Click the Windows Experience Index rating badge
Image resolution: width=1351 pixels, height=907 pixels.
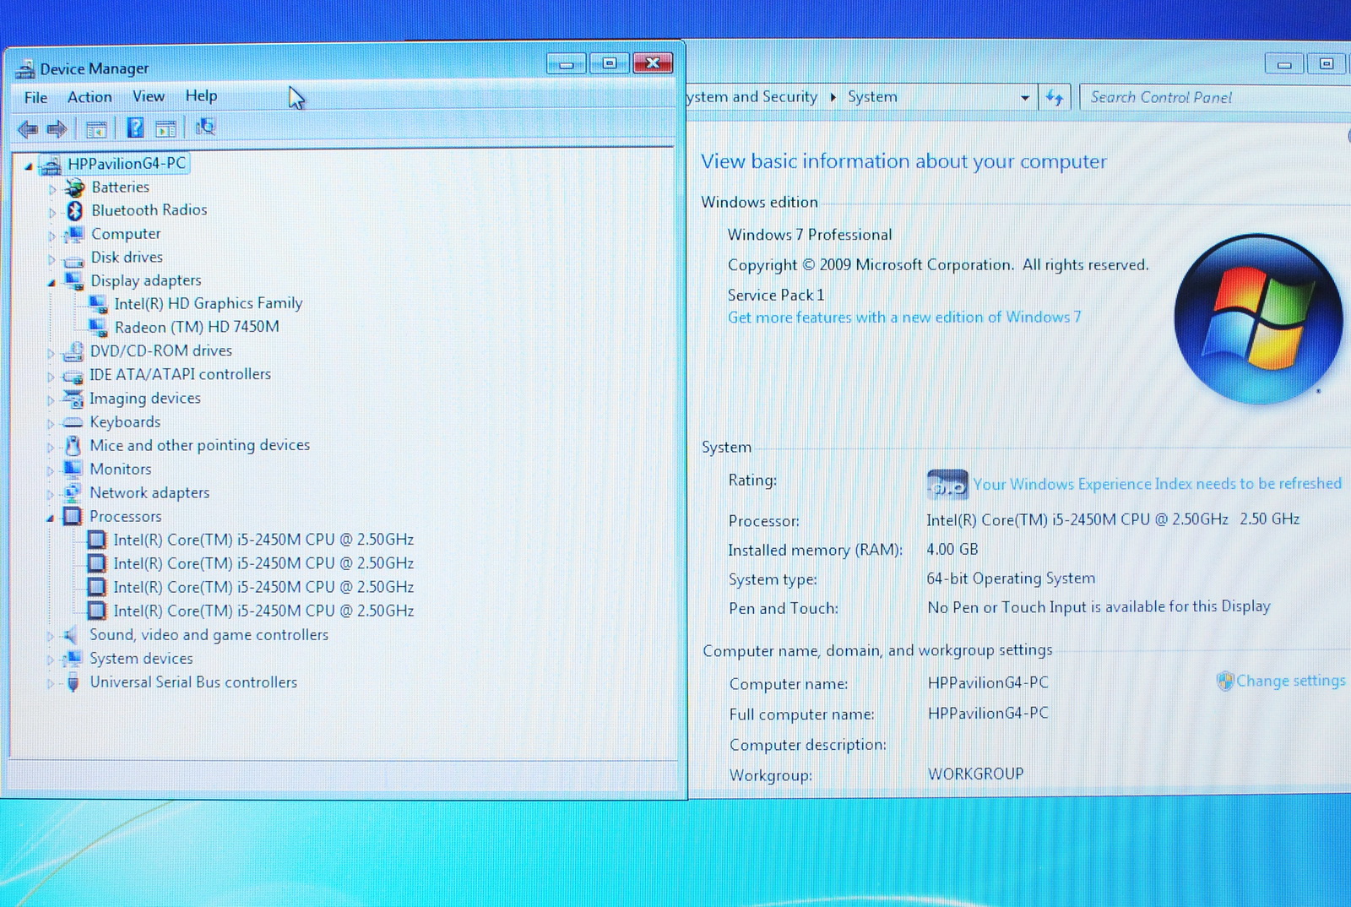tap(947, 485)
